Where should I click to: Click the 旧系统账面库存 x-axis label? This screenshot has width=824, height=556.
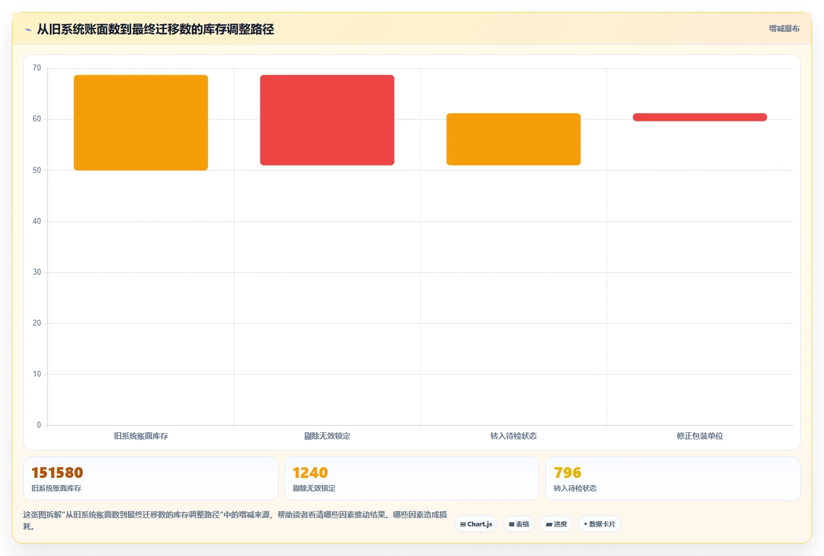(x=140, y=436)
